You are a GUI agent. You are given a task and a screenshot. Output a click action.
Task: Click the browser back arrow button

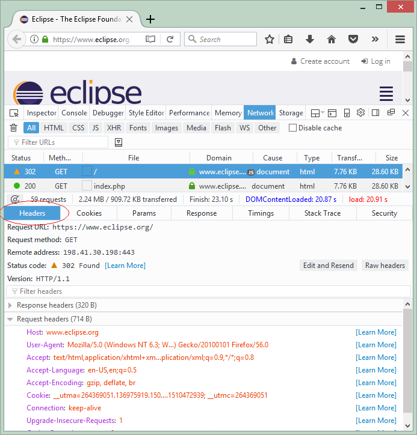point(17,39)
